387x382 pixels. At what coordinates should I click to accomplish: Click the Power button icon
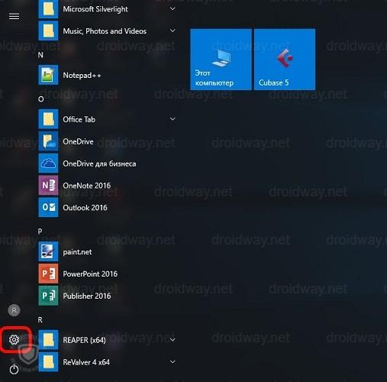click(x=14, y=369)
